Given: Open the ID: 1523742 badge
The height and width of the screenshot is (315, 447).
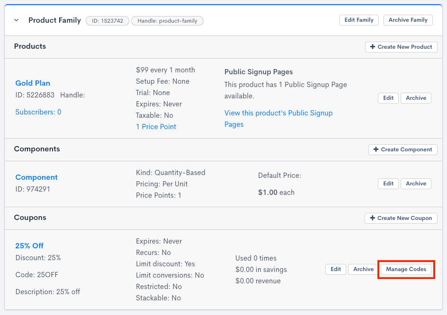Looking at the screenshot, I should click(x=107, y=21).
